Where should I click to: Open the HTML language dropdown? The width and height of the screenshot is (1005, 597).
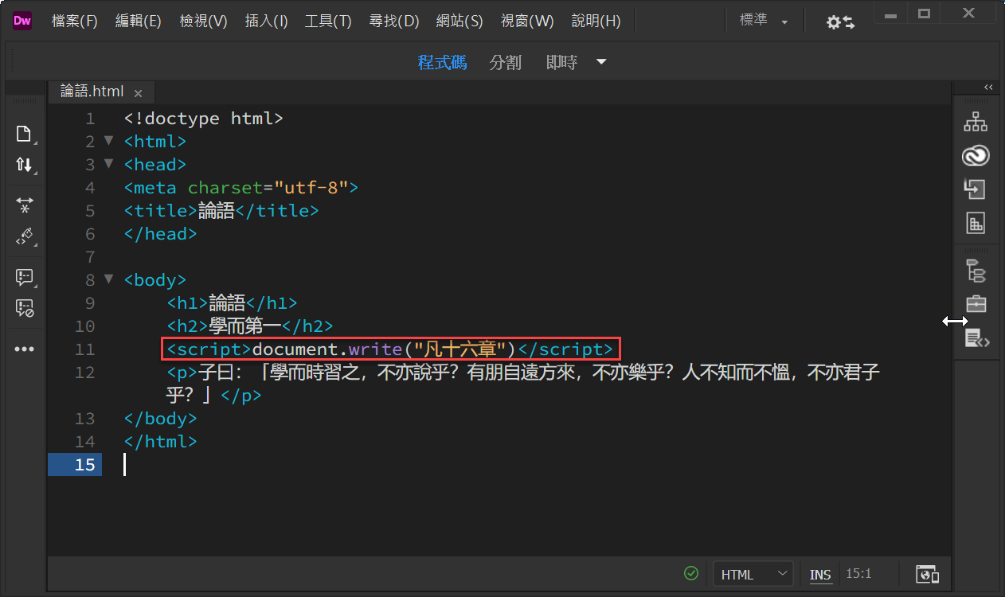[x=753, y=574]
